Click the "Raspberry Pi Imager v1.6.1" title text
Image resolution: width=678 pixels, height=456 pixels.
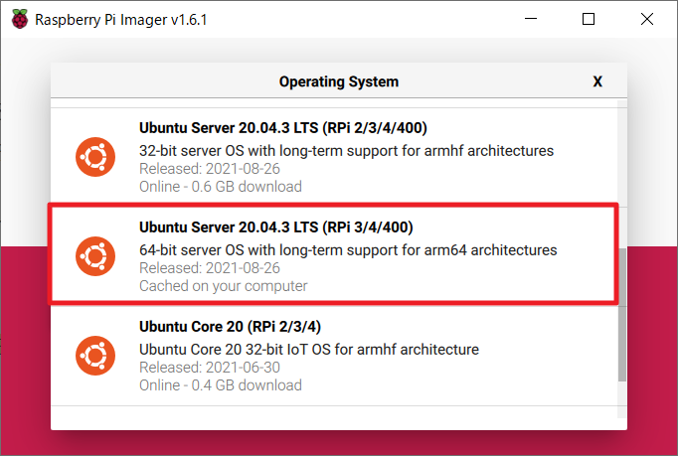tap(122, 19)
